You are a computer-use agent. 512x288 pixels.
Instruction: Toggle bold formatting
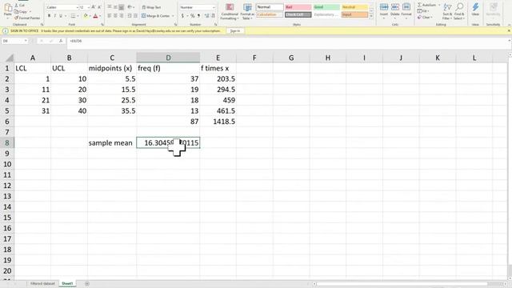[x=49, y=16]
